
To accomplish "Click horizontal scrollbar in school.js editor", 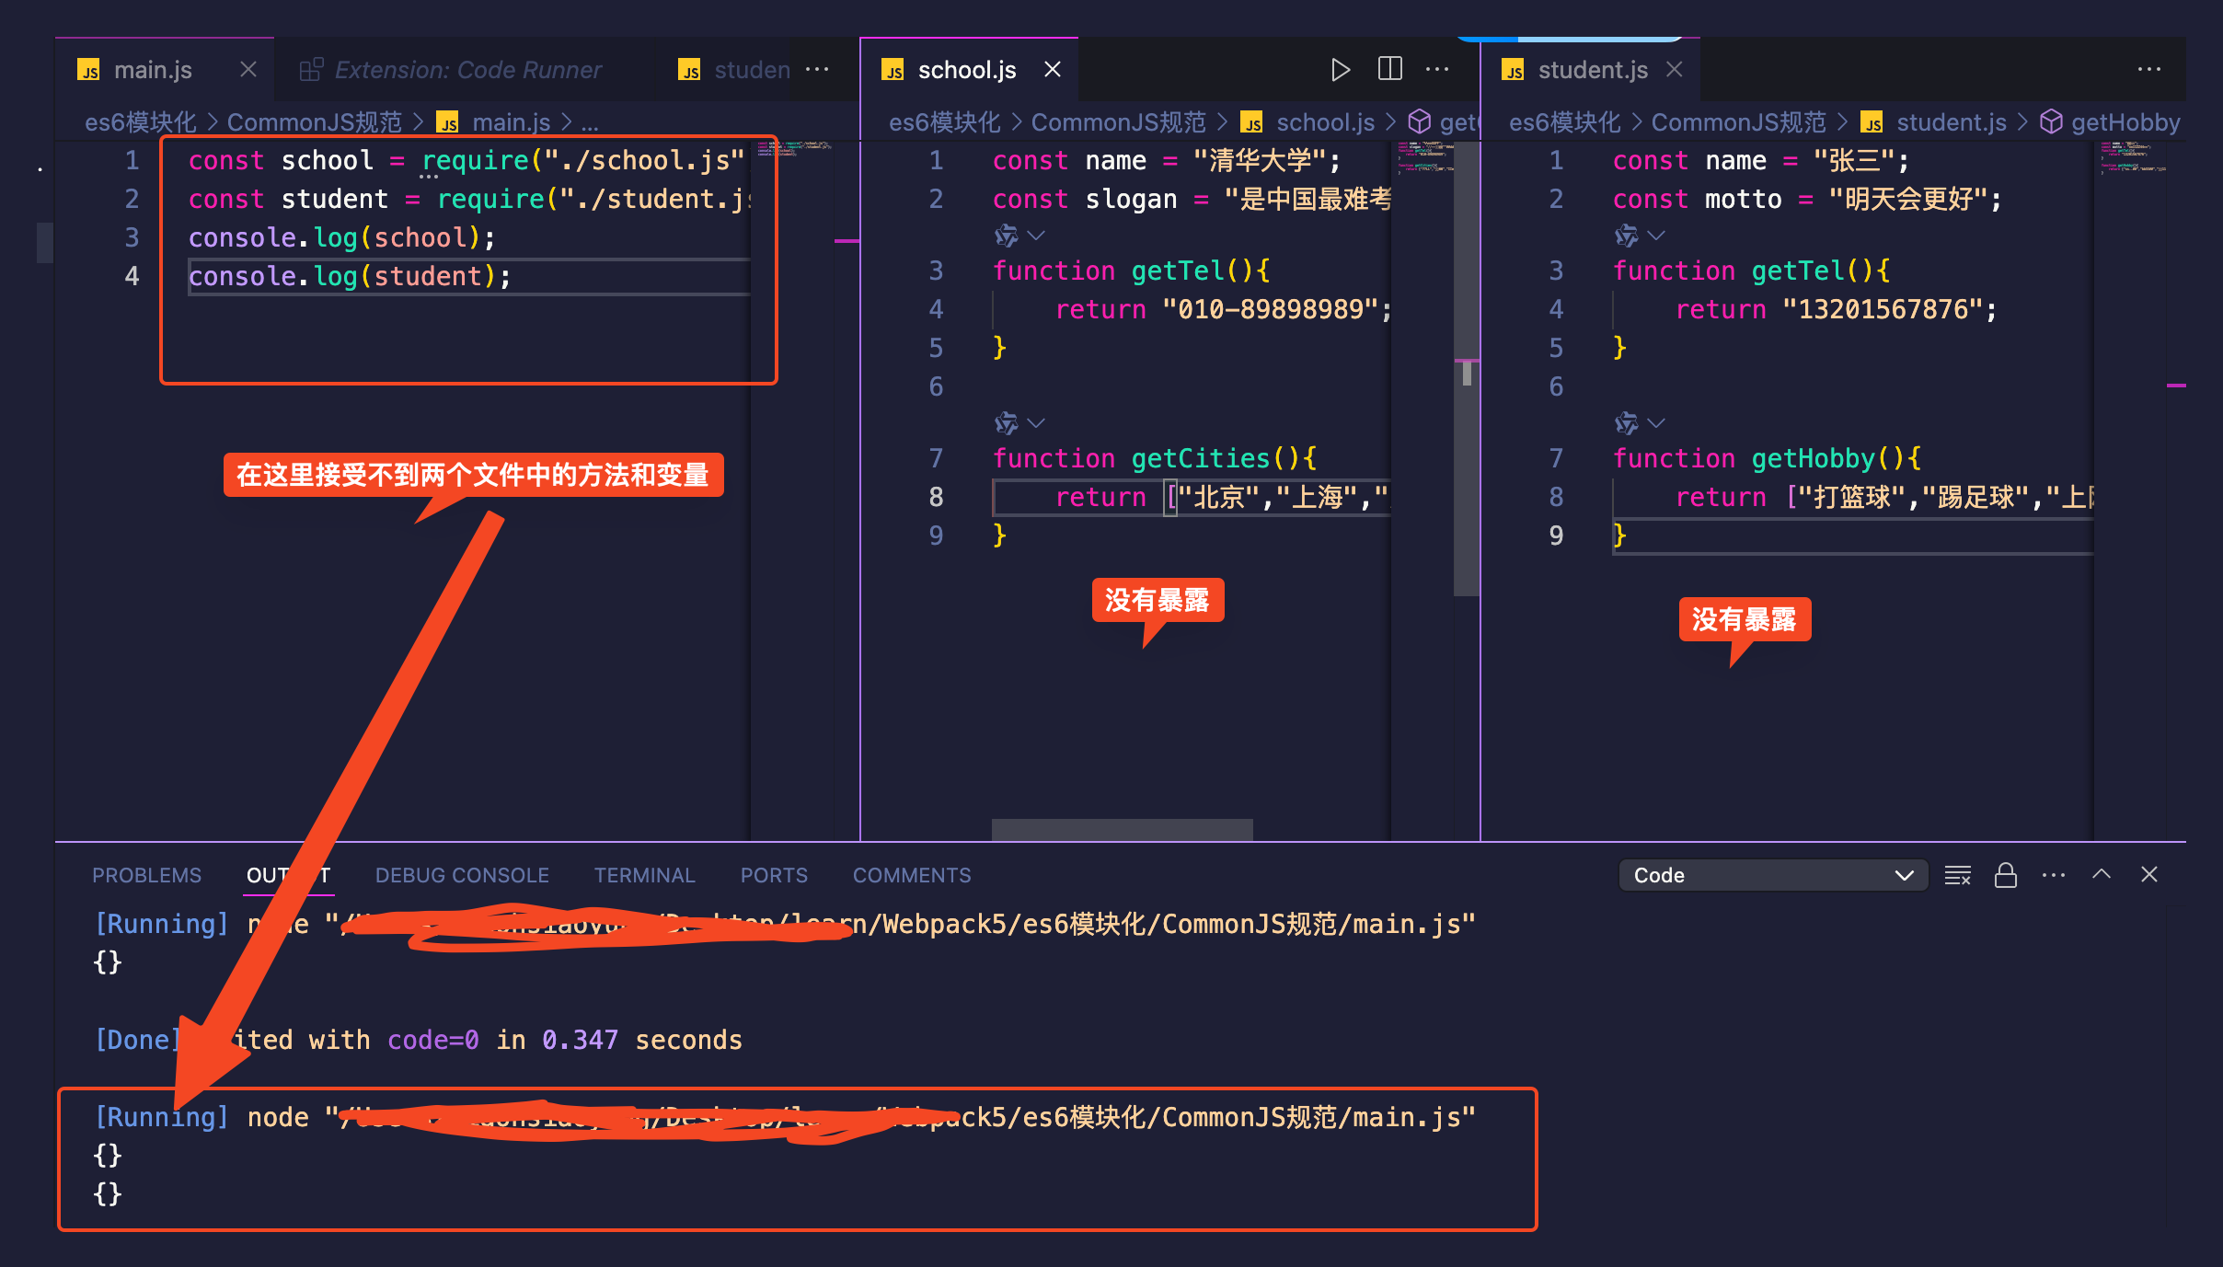I will click(1122, 829).
